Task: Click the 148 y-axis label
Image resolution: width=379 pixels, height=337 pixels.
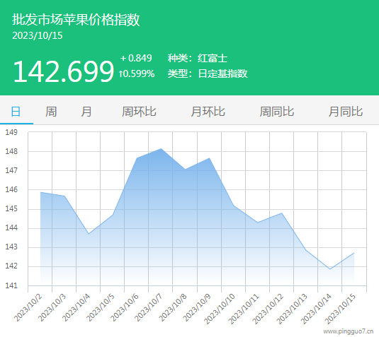Action: click(x=11, y=151)
